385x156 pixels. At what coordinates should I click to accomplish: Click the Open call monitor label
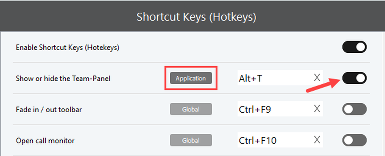click(x=45, y=141)
